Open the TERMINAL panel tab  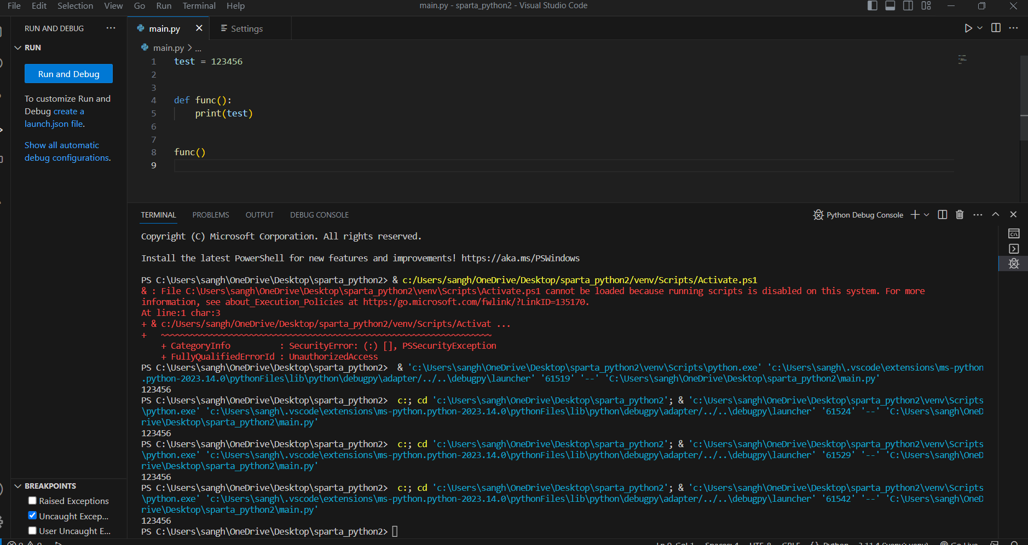point(158,215)
